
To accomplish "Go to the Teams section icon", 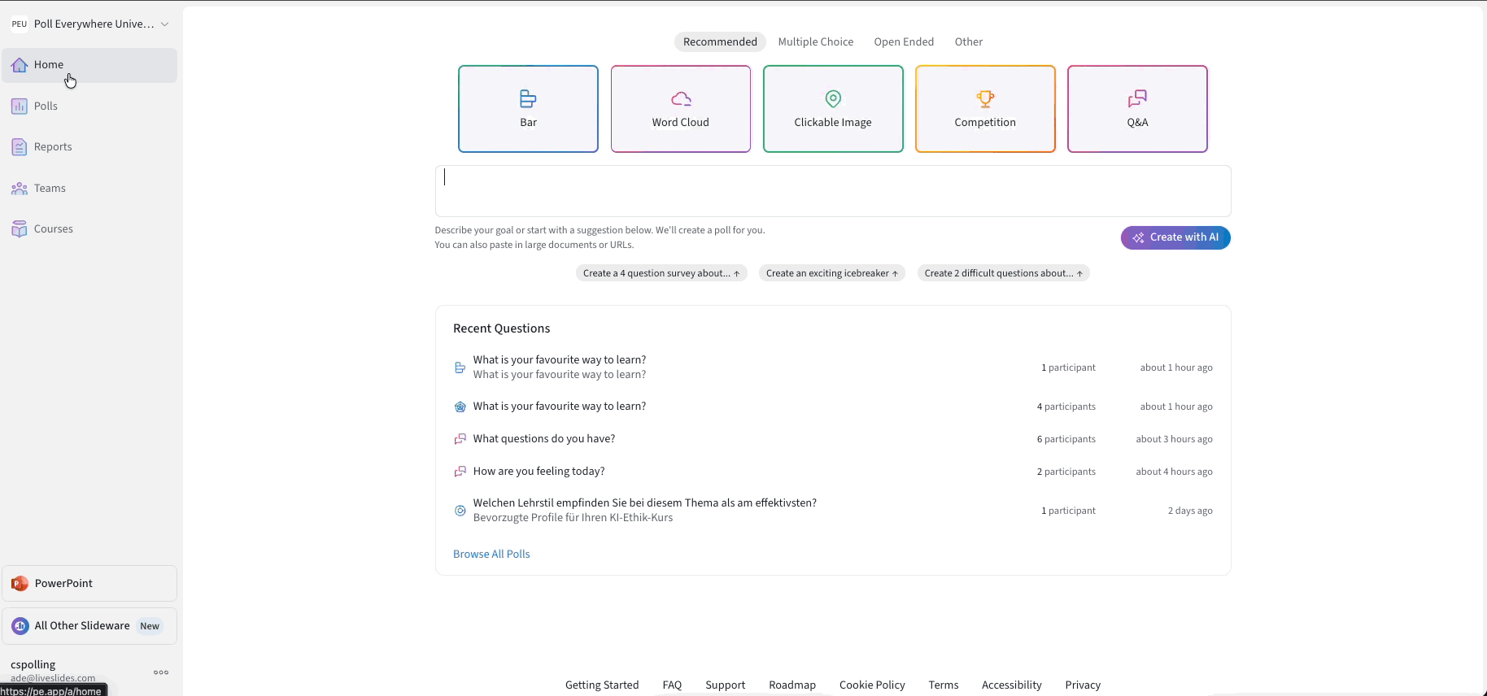I will coord(20,189).
